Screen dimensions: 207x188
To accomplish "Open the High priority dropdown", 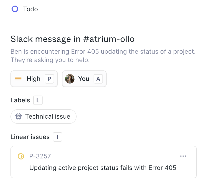I will coord(33,79).
